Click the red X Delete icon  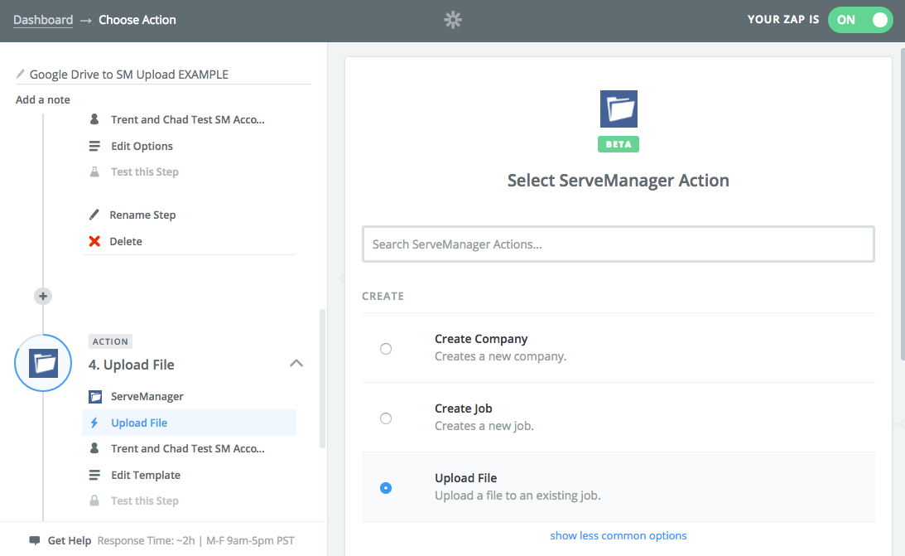pos(94,241)
